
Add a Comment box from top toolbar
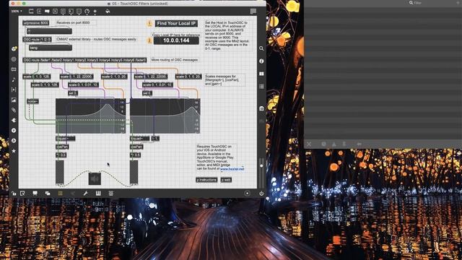click(x=47, y=12)
